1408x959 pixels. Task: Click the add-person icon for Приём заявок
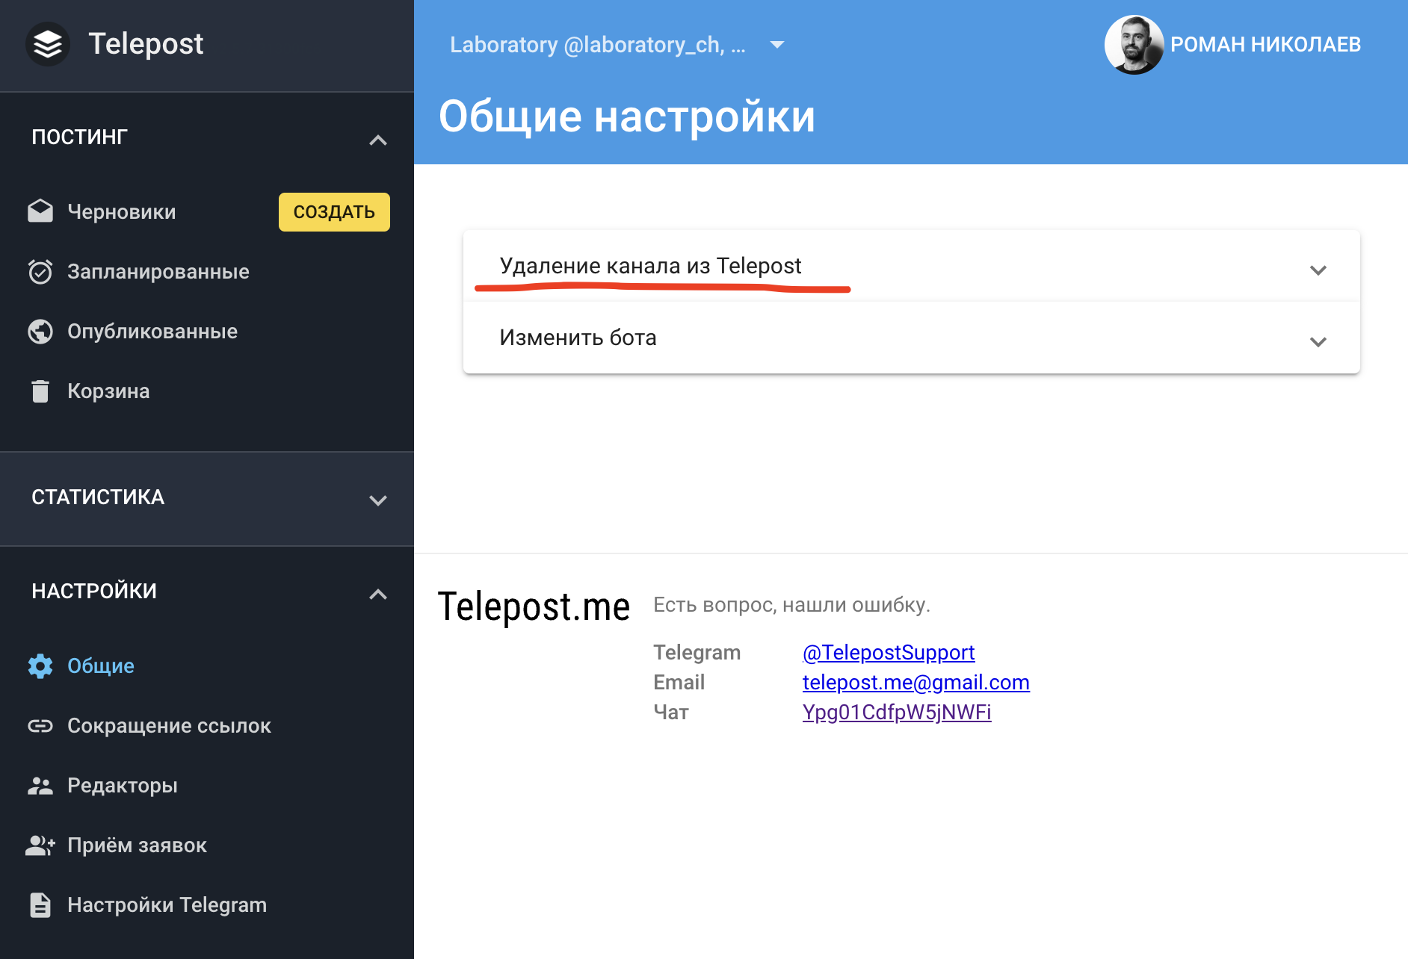coord(40,845)
